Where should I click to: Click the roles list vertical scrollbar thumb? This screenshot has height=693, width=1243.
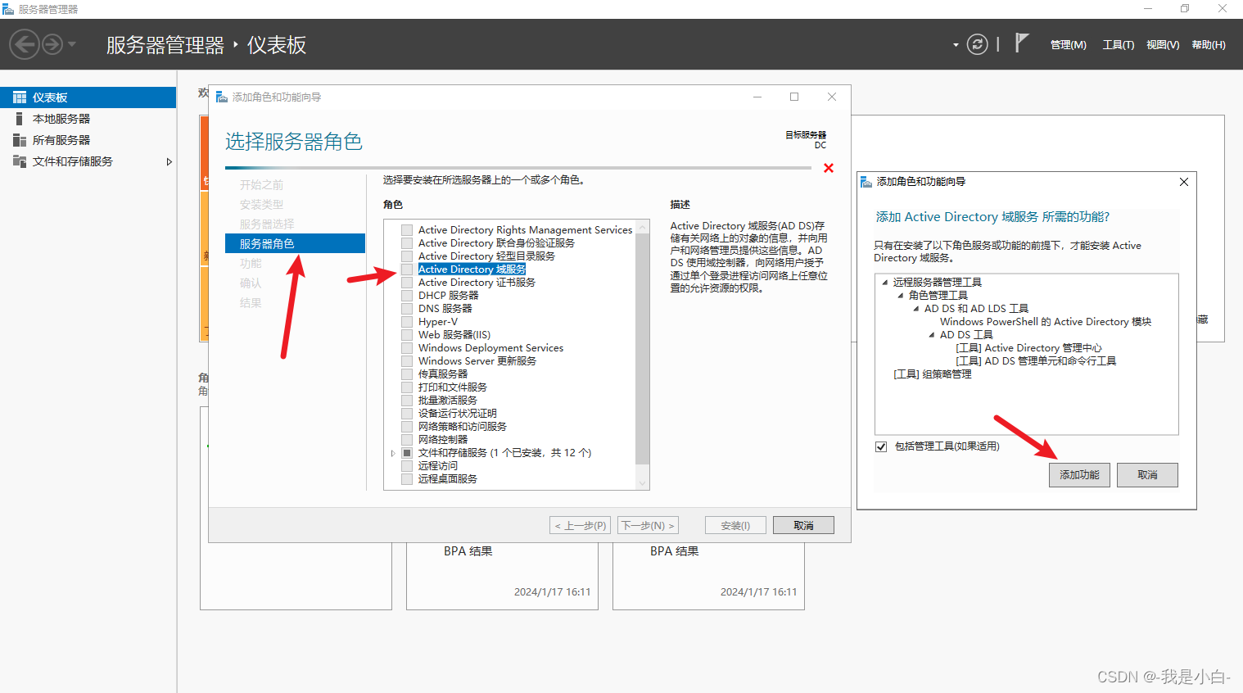pos(643,349)
